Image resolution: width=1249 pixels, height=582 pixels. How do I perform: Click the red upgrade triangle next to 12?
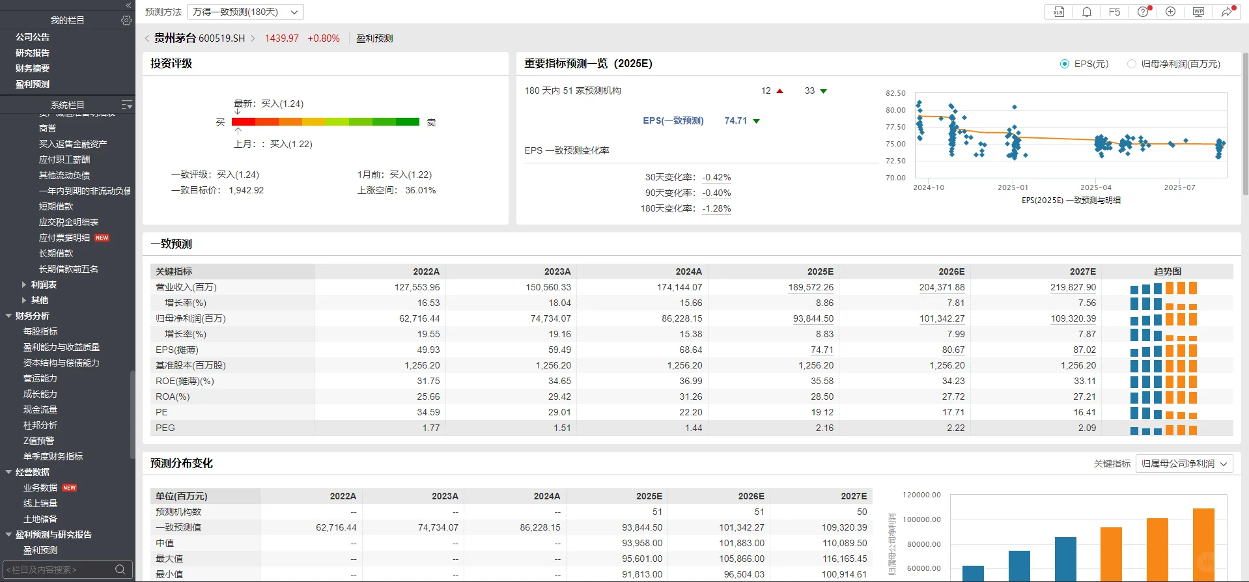pyautogui.click(x=780, y=91)
